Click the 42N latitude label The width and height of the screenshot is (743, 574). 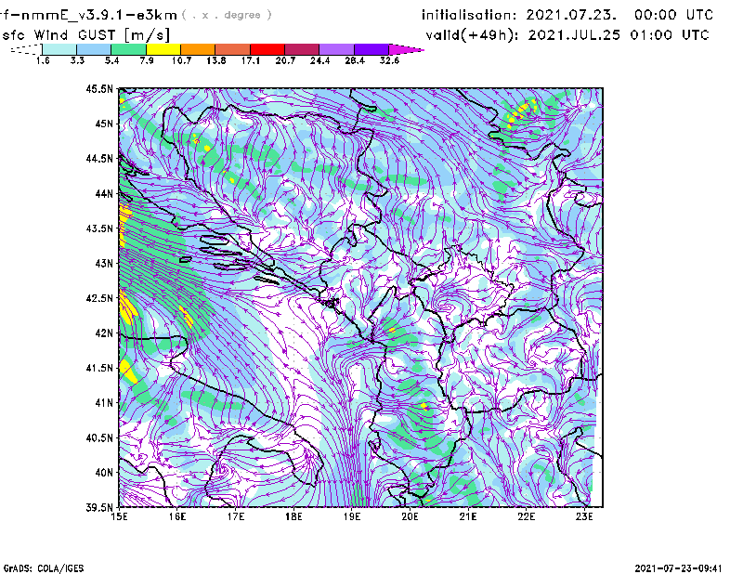(x=104, y=333)
